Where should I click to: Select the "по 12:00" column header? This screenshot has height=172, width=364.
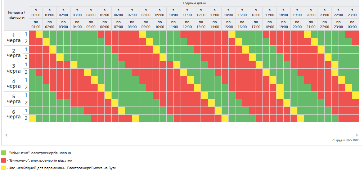pyautogui.click(x=187, y=24)
